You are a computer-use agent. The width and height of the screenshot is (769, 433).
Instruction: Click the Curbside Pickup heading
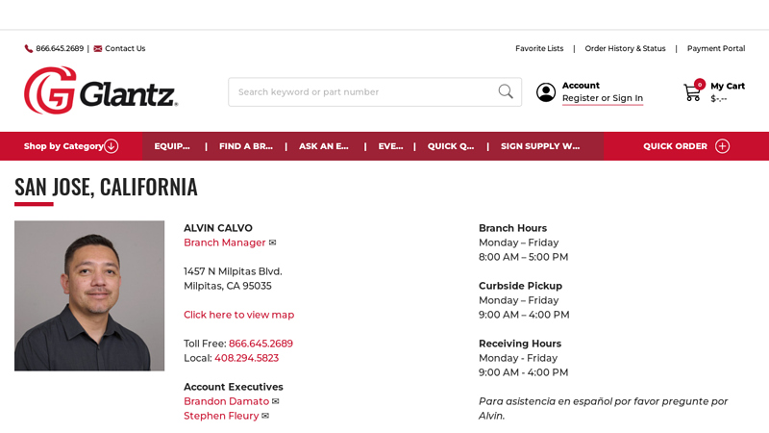point(520,286)
